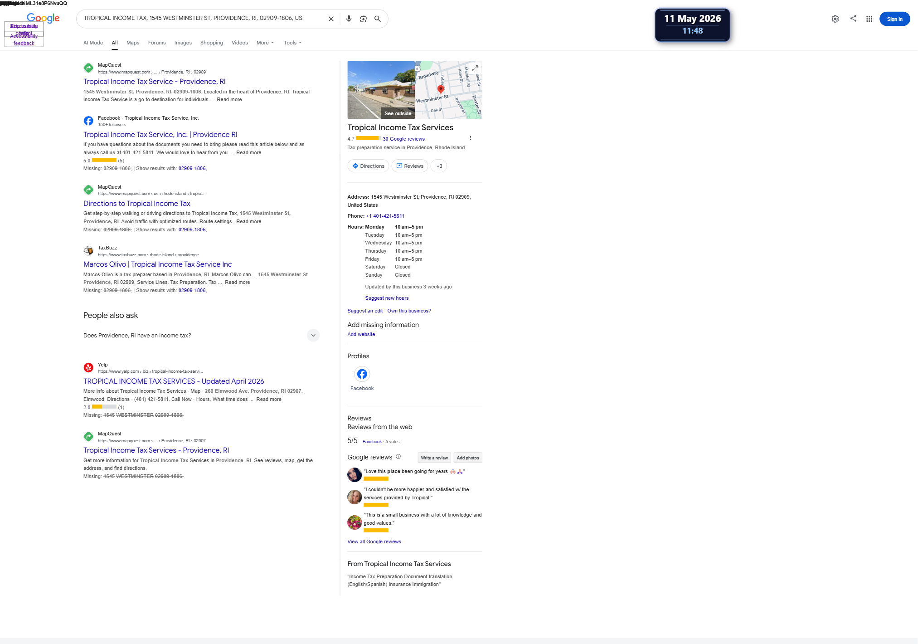Screen dimensions: 923x644
Task: Share this search results page
Action: point(853,19)
